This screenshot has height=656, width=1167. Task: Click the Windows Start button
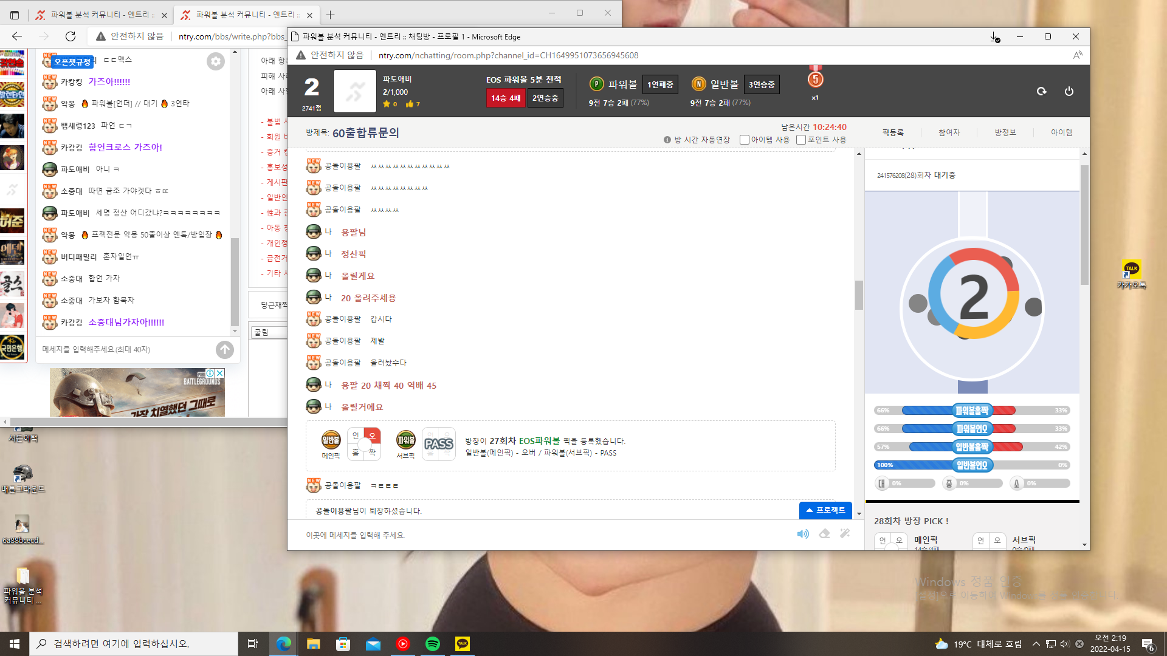click(15, 644)
